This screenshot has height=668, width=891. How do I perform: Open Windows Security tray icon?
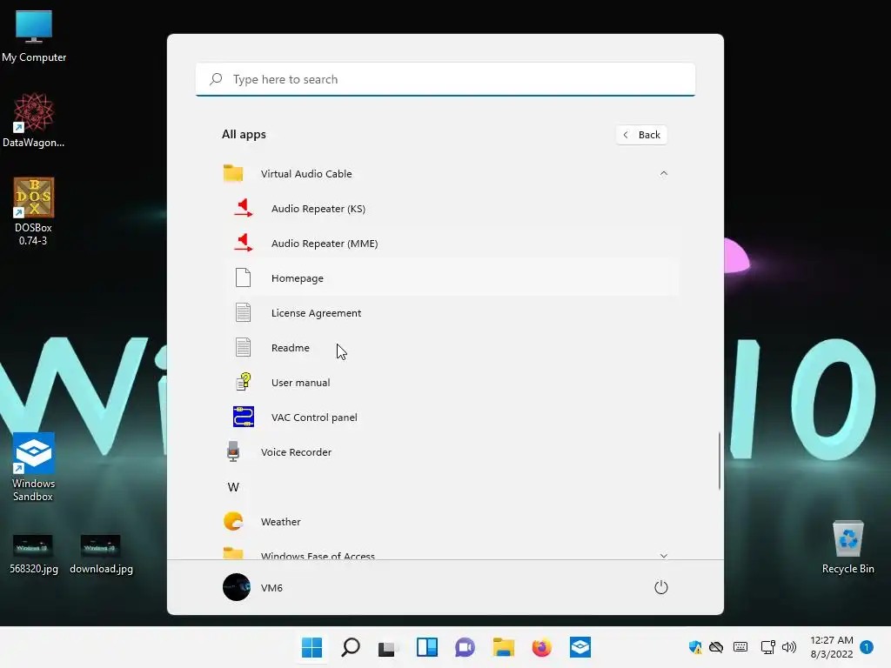[x=695, y=647]
